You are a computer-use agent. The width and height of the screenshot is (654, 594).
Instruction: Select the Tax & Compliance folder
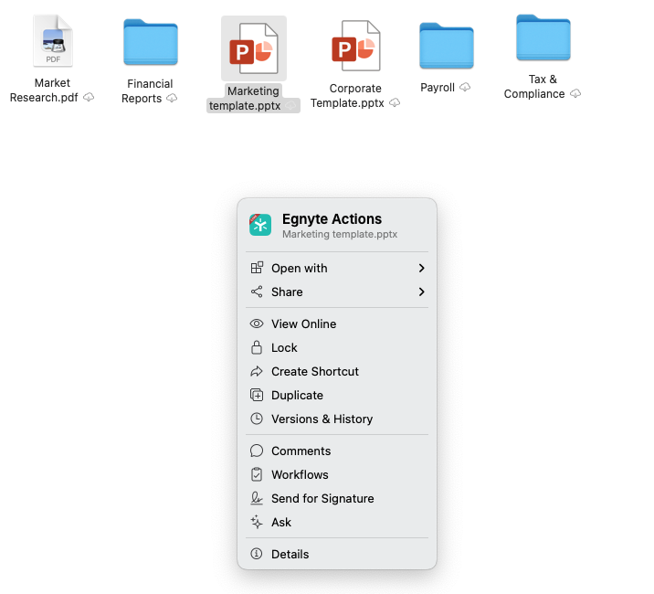[x=543, y=38]
